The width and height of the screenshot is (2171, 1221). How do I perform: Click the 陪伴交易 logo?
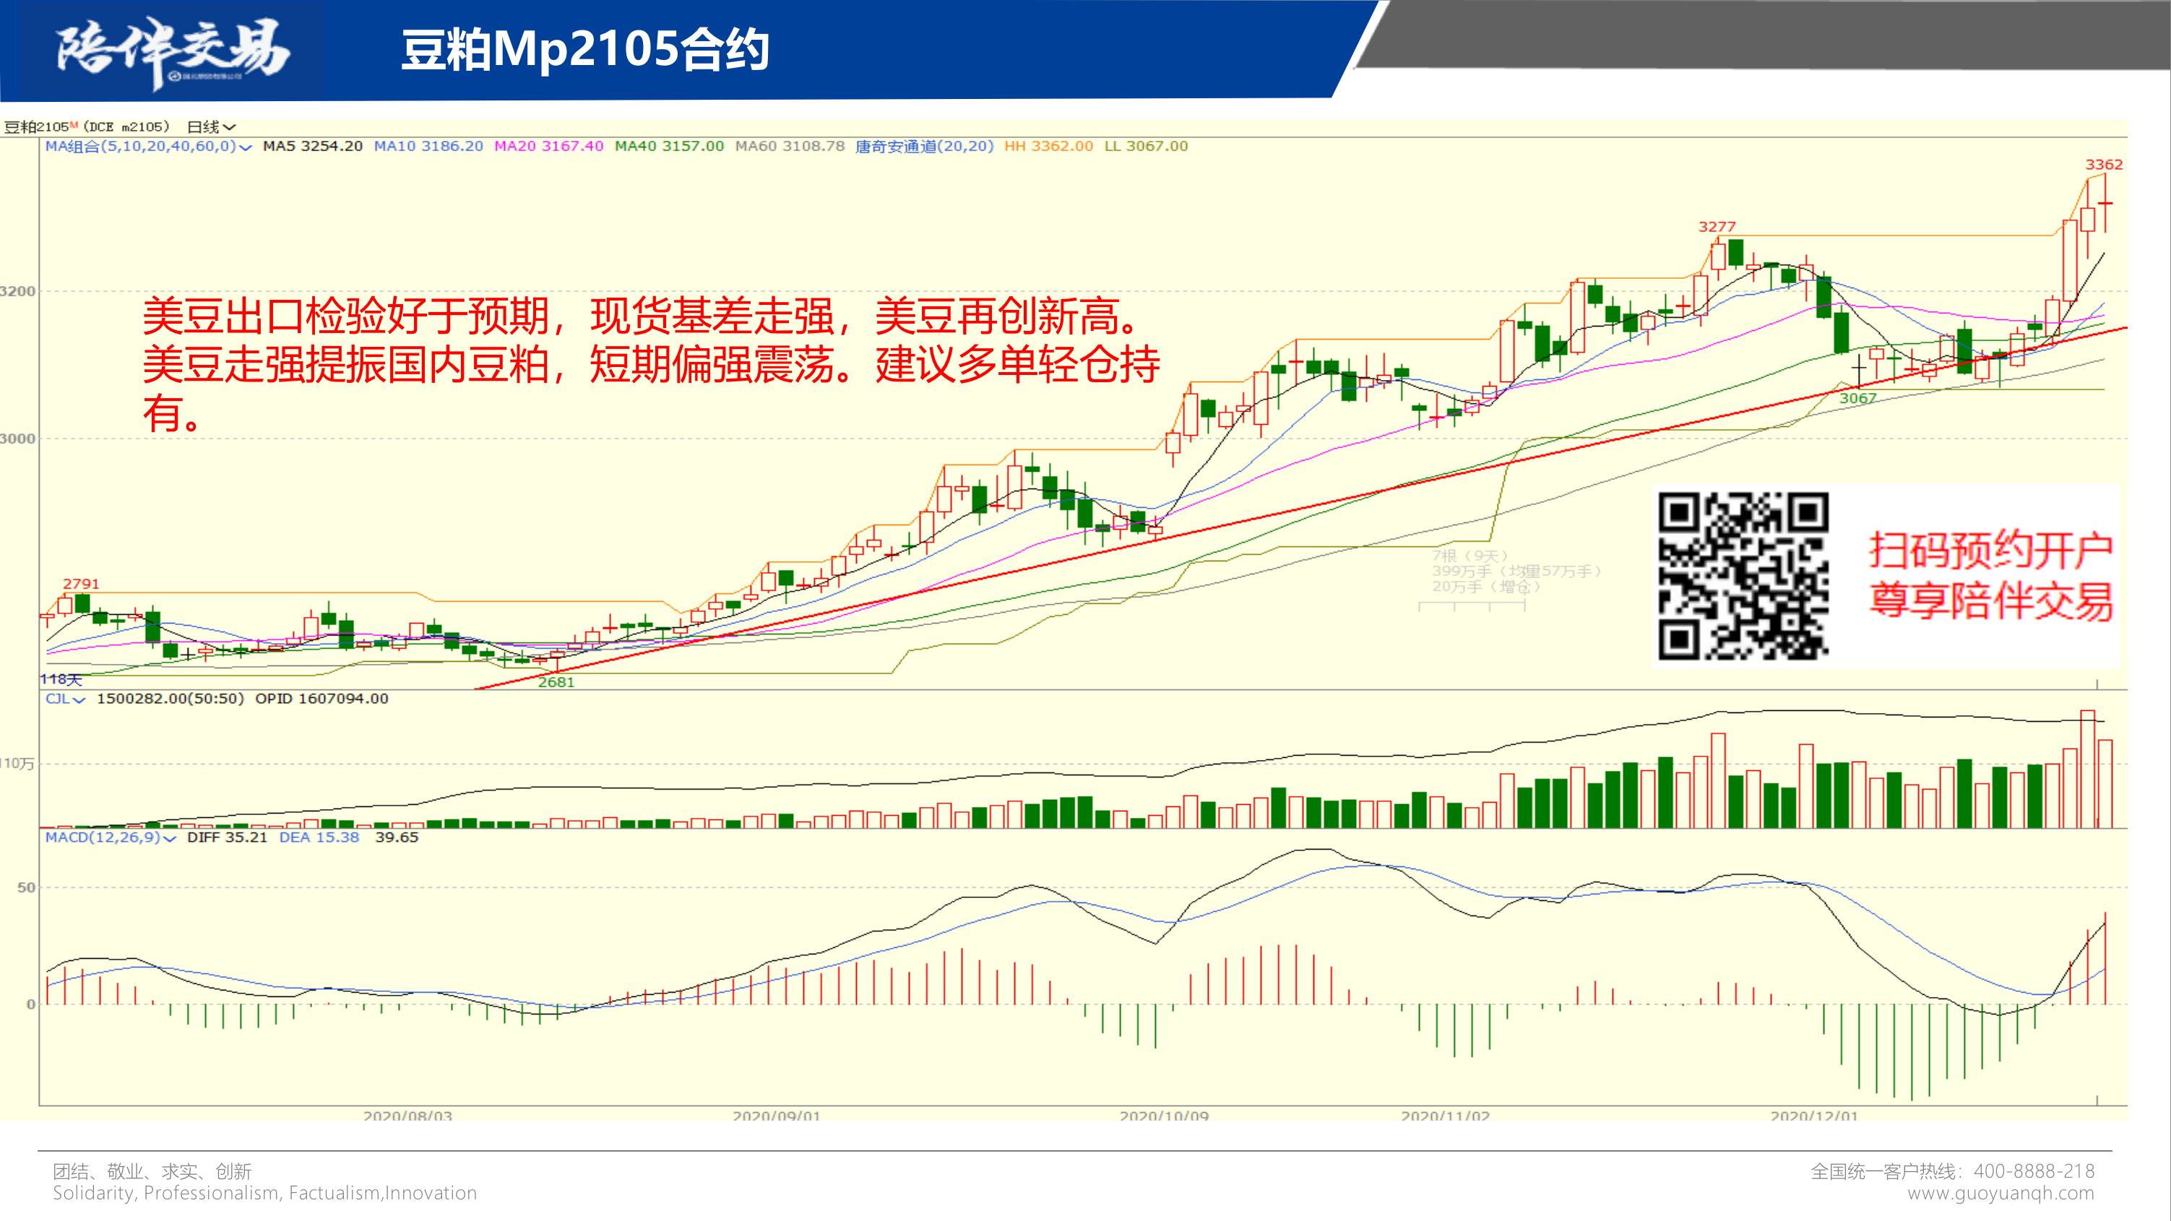tap(173, 51)
